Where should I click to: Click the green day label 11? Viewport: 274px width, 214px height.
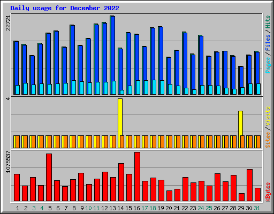(96, 208)
